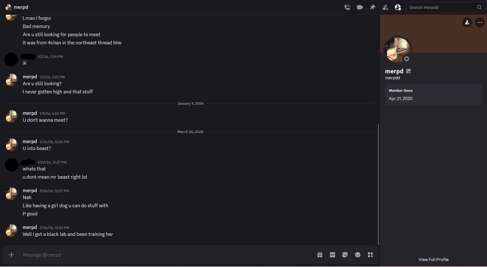Image resolution: width=487 pixels, height=267 pixels.
Task: Open the sticker picker
Action: click(345, 255)
